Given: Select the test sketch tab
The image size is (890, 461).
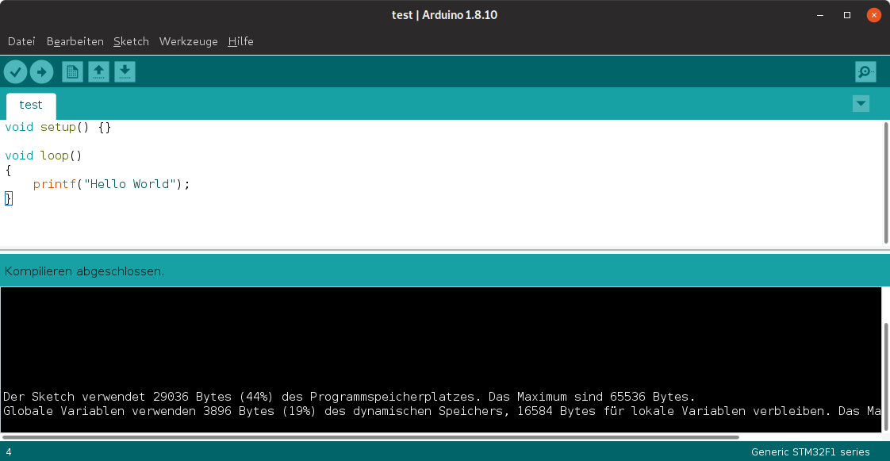Looking at the screenshot, I should coord(30,104).
